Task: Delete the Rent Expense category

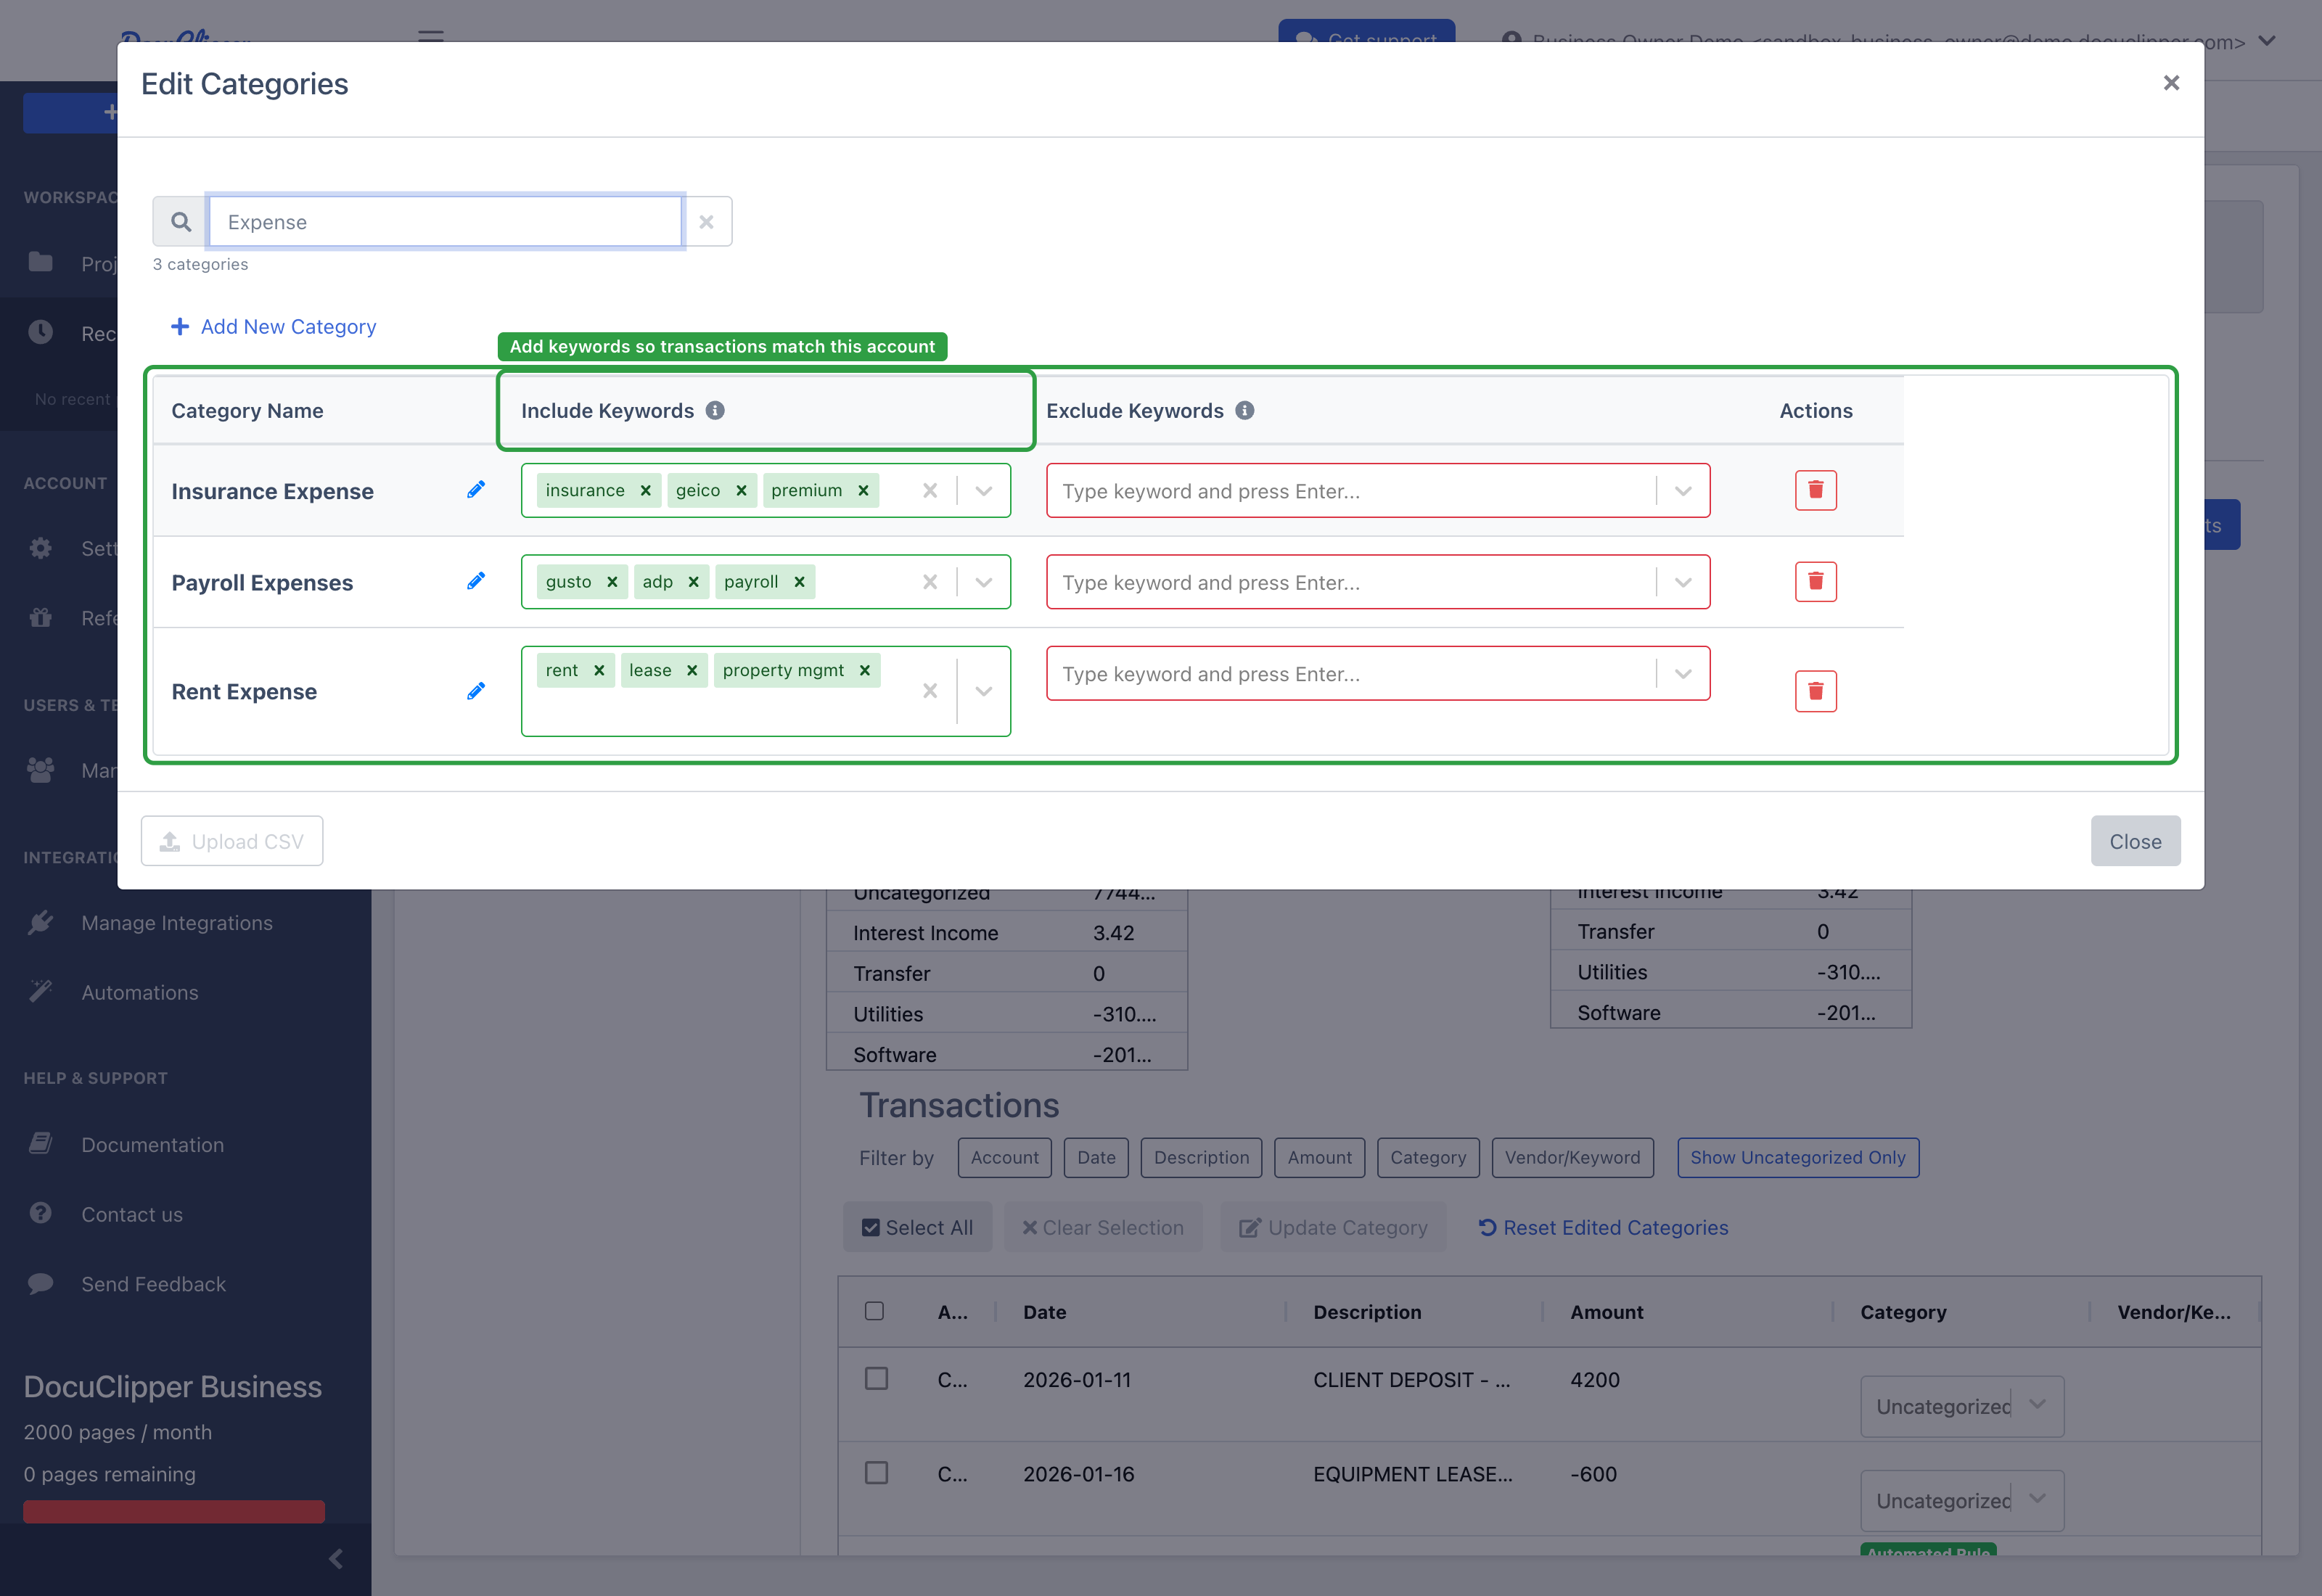Action: point(1815,691)
